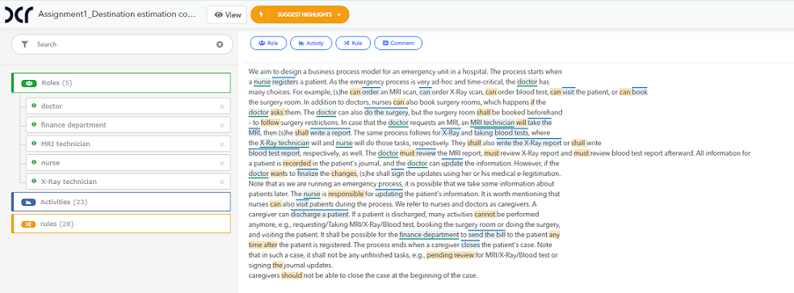
Task: Remove the nurse role with X
Action: [222, 163]
